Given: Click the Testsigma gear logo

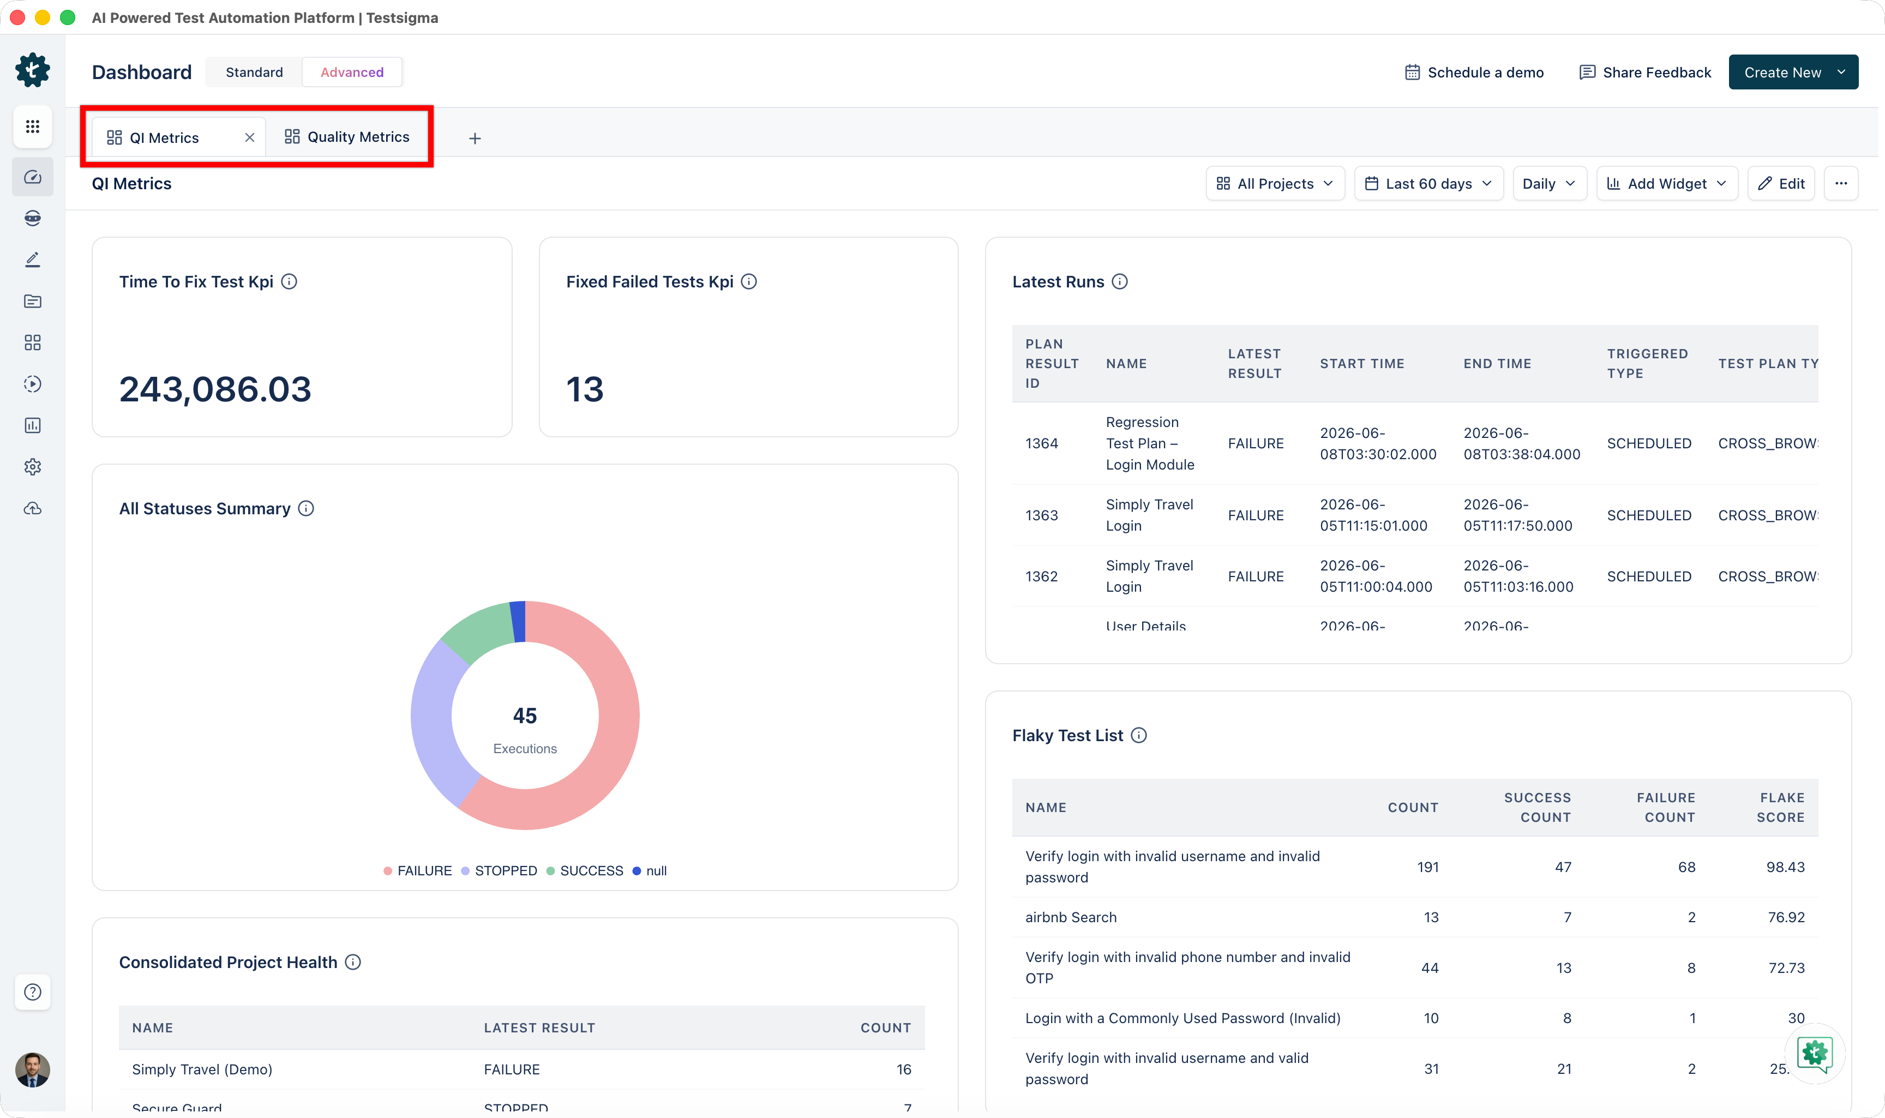Looking at the screenshot, I should click(x=32, y=70).
